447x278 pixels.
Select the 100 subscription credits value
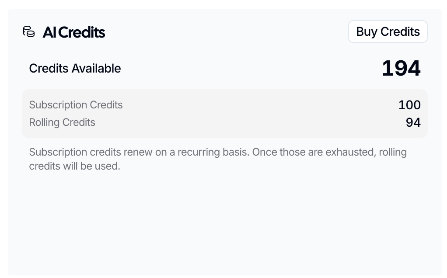tap(409, 105)
